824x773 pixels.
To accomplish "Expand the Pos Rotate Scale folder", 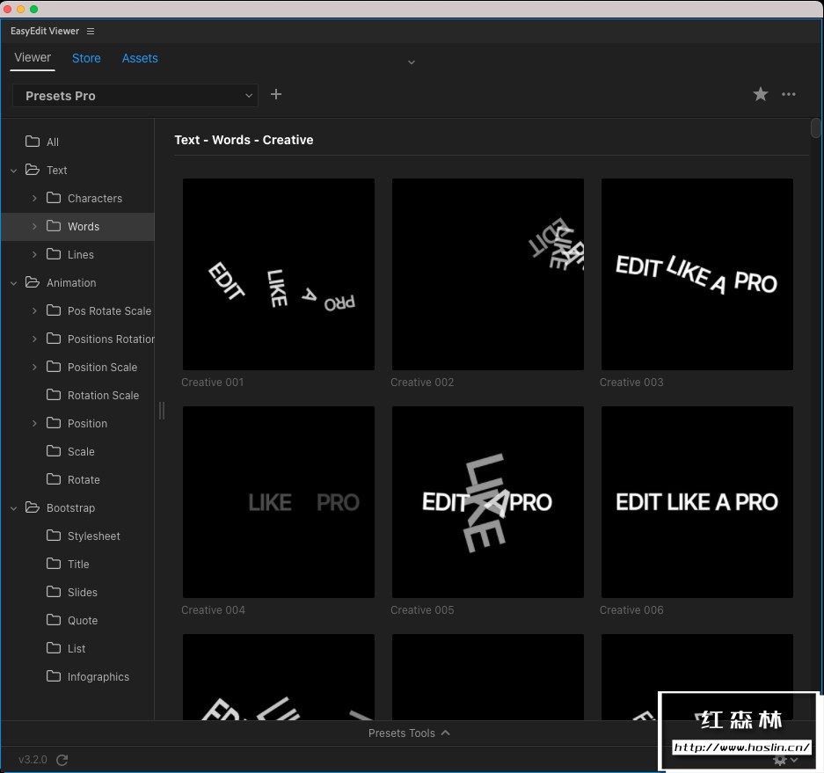I will 34,311.
